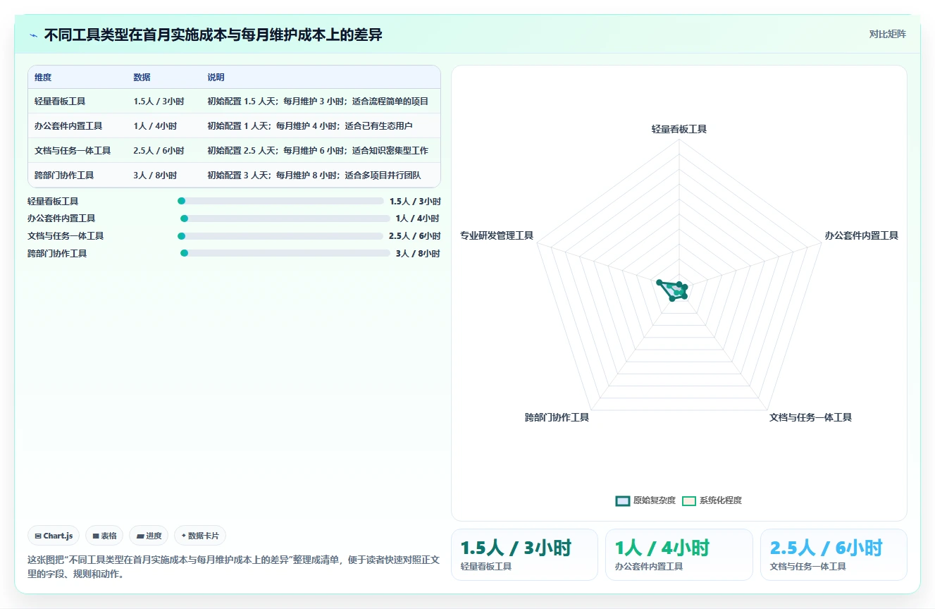Click the 2.5人 / 6小时 table data cell
The image size is (935, 609).
pos(159,151)
